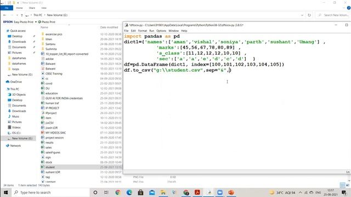This screenshot has width=351, height=197.
Task: Open the Mail app on taskbar
Action: (152, 192)
